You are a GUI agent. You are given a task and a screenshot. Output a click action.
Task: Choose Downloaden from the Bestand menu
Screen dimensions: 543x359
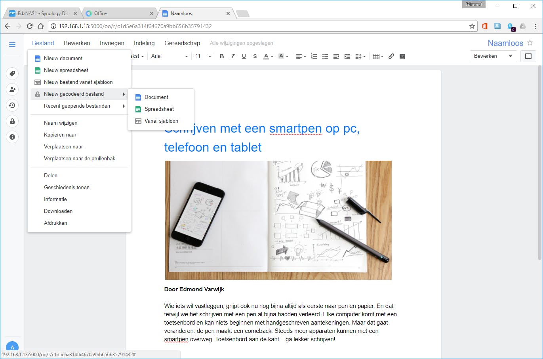click(58, 211)
